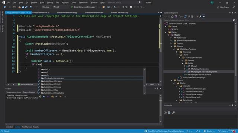
Task: Expand the Config folder node
Action: tap(171, 44)
